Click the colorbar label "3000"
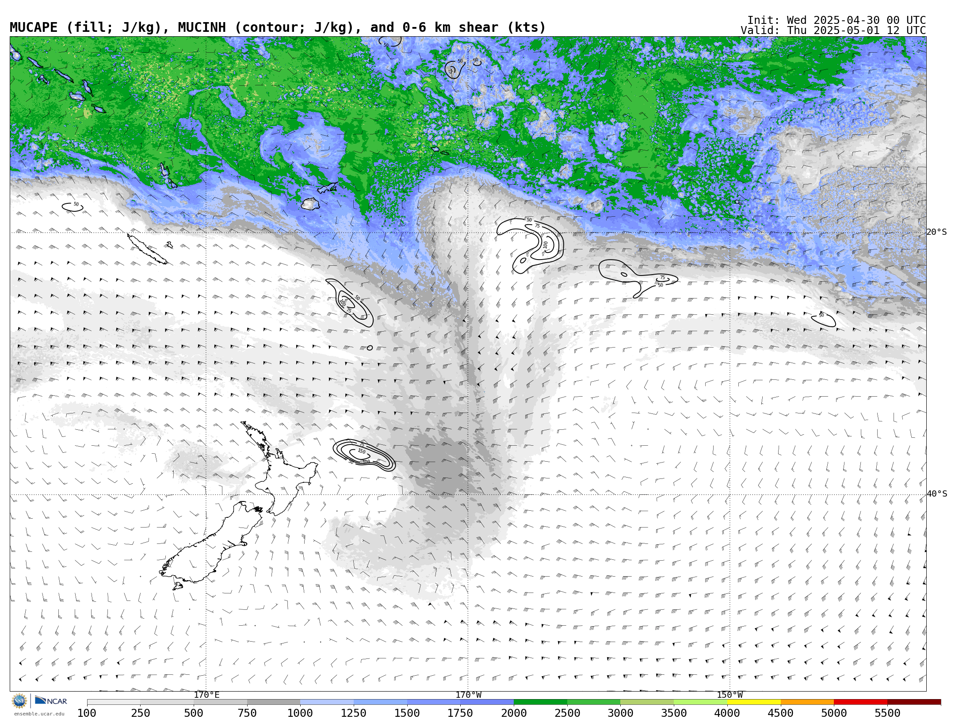This screenshot has height=719, width=955. [620, 713]
